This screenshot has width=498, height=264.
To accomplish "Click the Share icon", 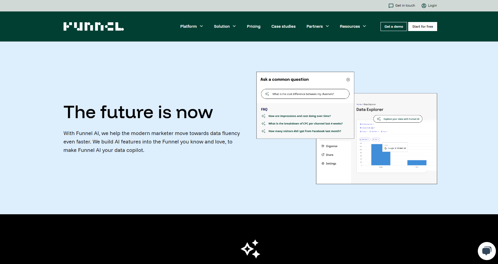I will [323, 155].
